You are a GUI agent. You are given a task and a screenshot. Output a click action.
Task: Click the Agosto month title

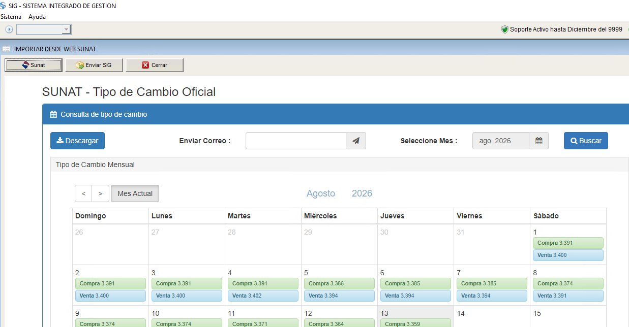[x=321, y=193]
